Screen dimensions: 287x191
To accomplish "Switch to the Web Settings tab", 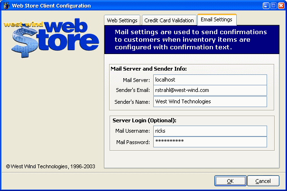I will pyautogui.click(x=122, y=20).
